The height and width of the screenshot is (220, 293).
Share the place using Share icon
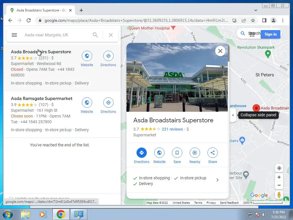point(213,153)
